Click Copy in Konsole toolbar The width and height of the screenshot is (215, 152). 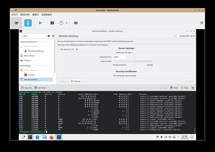[x=164, y=88]
